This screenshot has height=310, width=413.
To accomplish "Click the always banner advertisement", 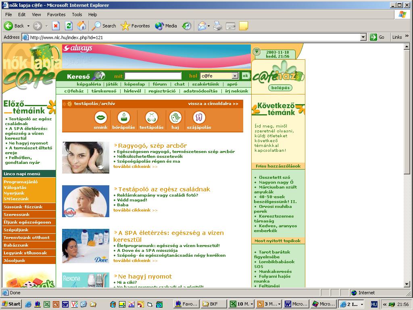I will coord(156,57).
